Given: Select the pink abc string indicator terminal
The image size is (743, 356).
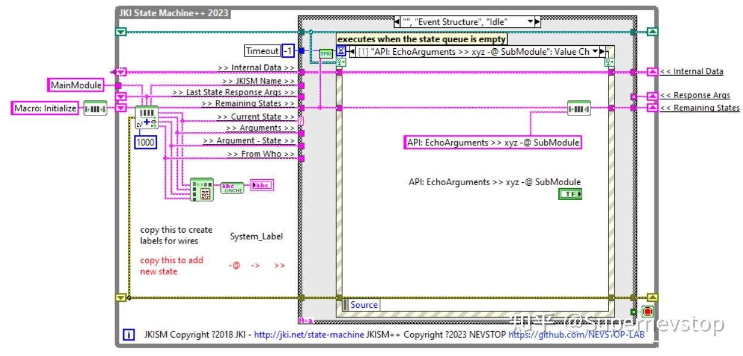Looking at the screenshot, I should 262,186.
